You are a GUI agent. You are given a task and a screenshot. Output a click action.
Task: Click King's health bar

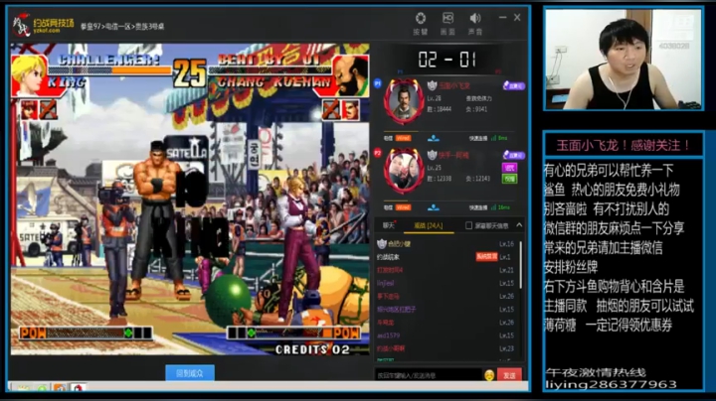(x=109, y=70)
